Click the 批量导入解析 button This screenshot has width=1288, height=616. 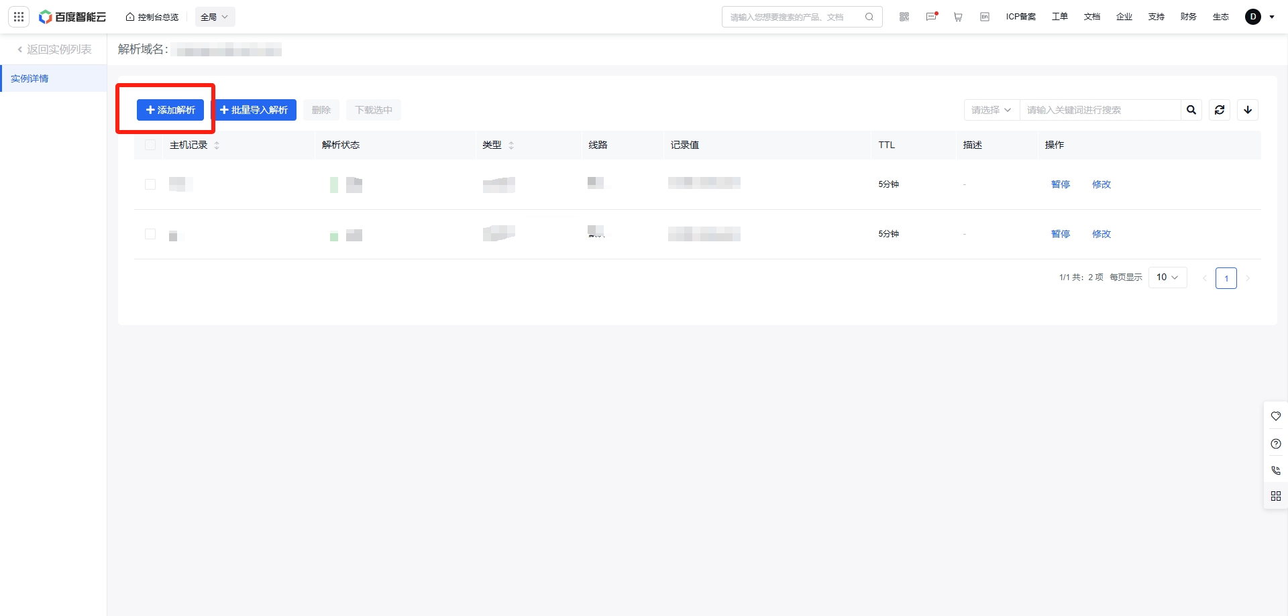coord(254,110)
